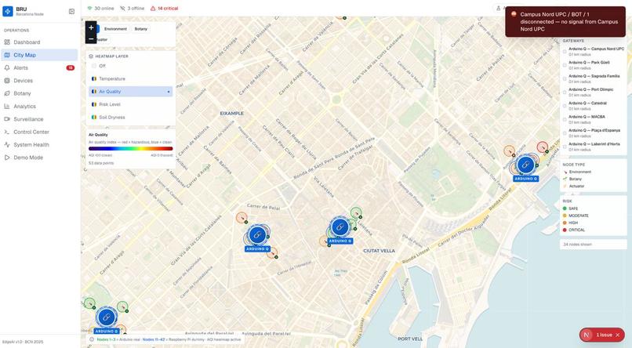Click 'Actuator' node type legend entry
632x348 pixels.
(577, 186)
